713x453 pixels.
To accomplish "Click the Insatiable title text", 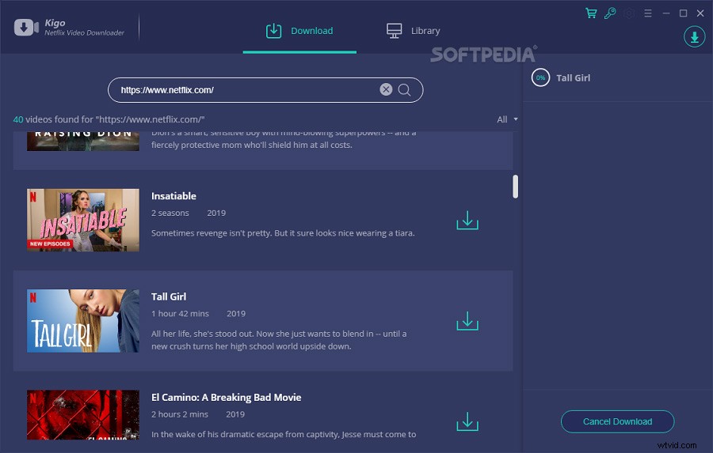I will click(x=173, y=196).
